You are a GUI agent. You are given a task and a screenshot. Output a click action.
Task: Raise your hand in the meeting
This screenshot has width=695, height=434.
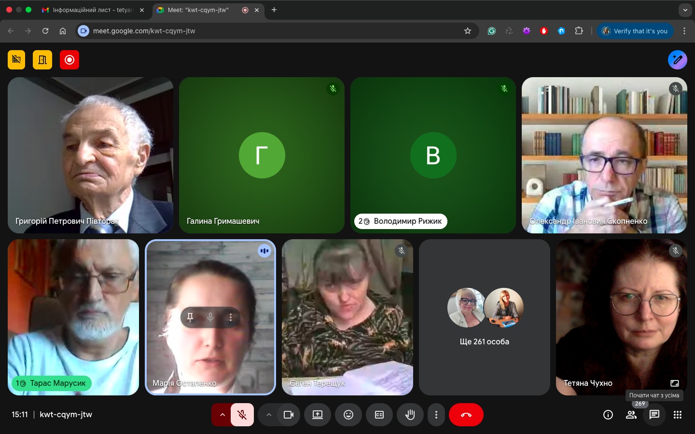click(x=410, y=415)
